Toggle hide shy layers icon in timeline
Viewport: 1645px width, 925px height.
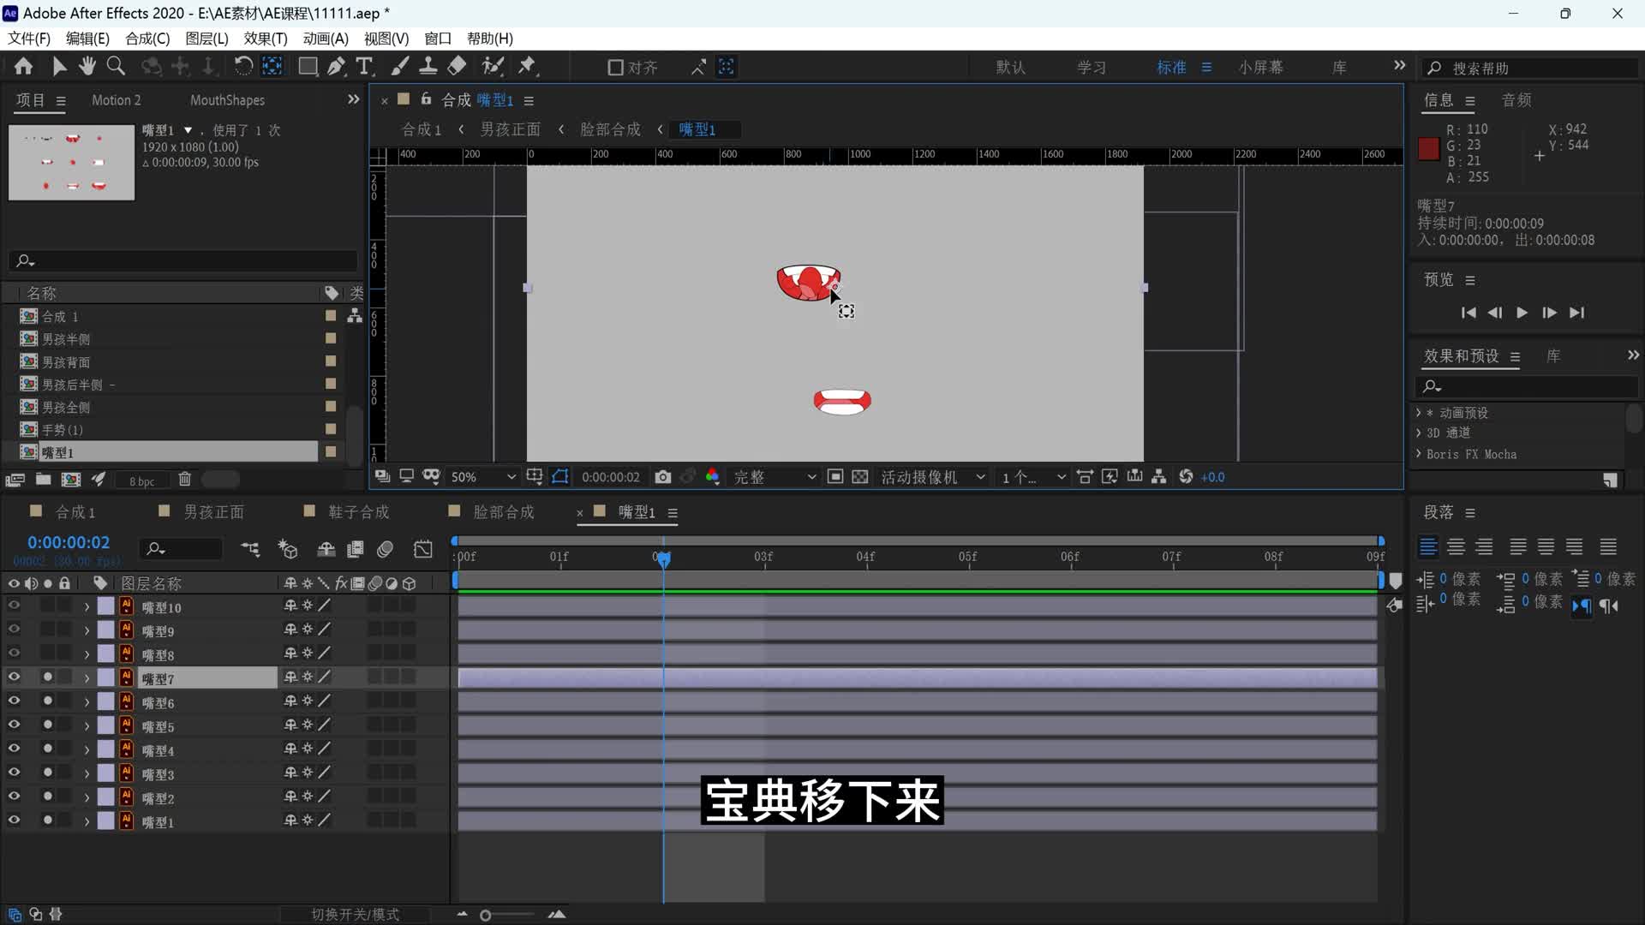326,549
